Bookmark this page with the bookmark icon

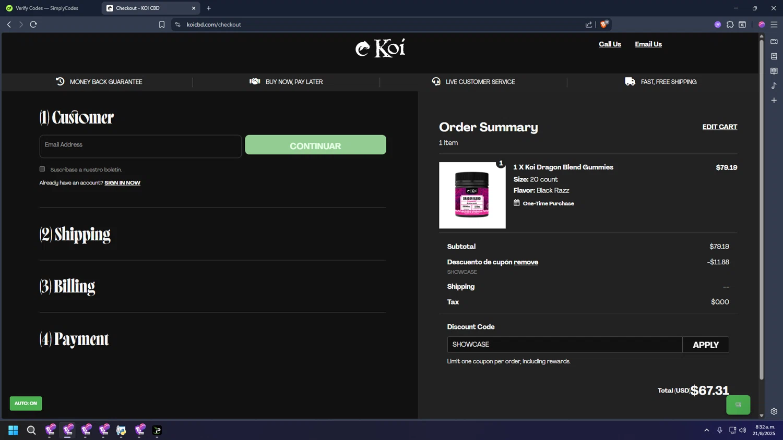[x=162, y=25]
